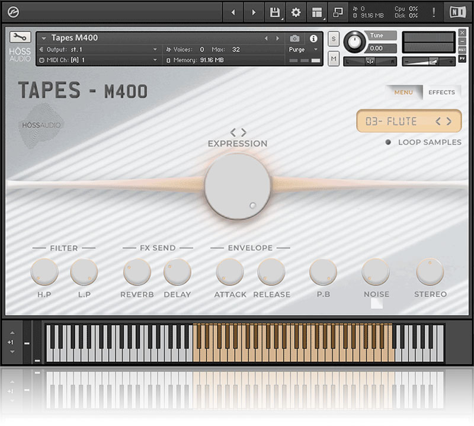Image resolution: width=474 pixels, height=426 pixels.
Task: Click the snapshot camera icon
Action: (294, 39)
